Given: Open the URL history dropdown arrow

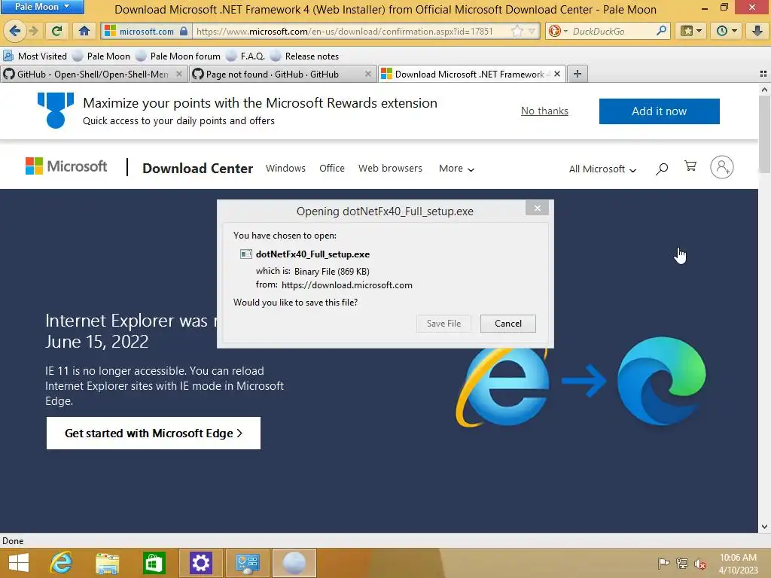Looking at the screenshot, I should click(x=532, y=32).
